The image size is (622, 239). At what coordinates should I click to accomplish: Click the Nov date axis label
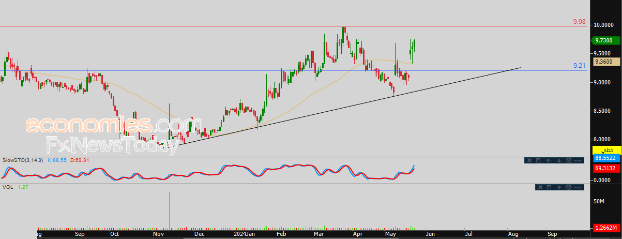tap(159, 234)
